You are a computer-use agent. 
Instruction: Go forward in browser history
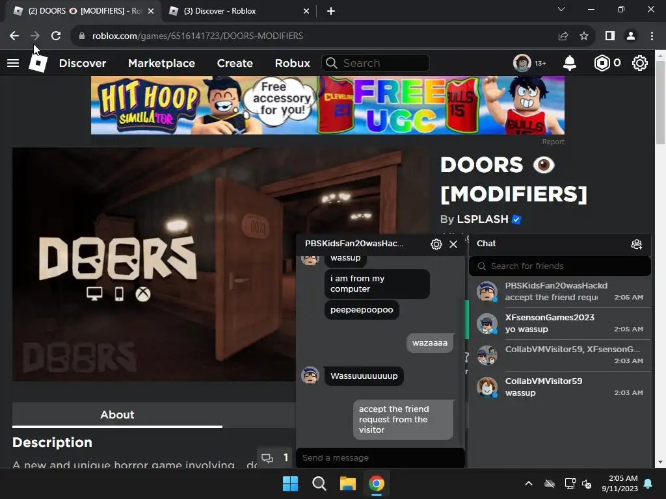(x=35, y=36)
